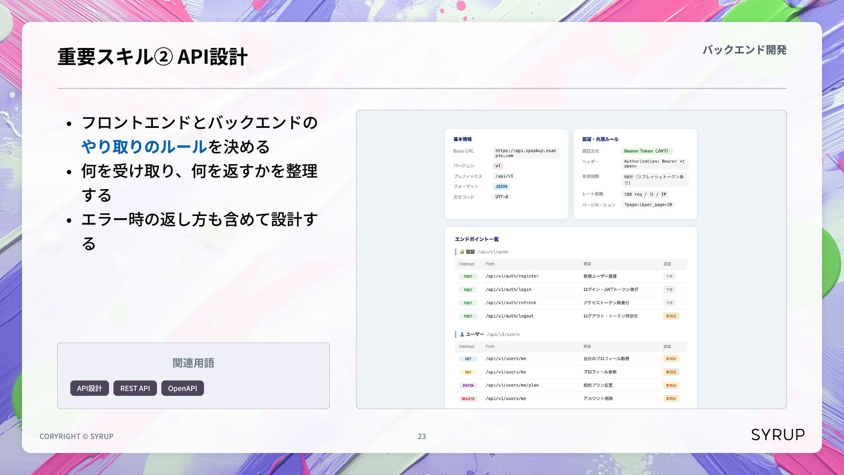This screenshot has height=475, width=844.
Task: Click the page number 23
Action: (x=422, y=436)
